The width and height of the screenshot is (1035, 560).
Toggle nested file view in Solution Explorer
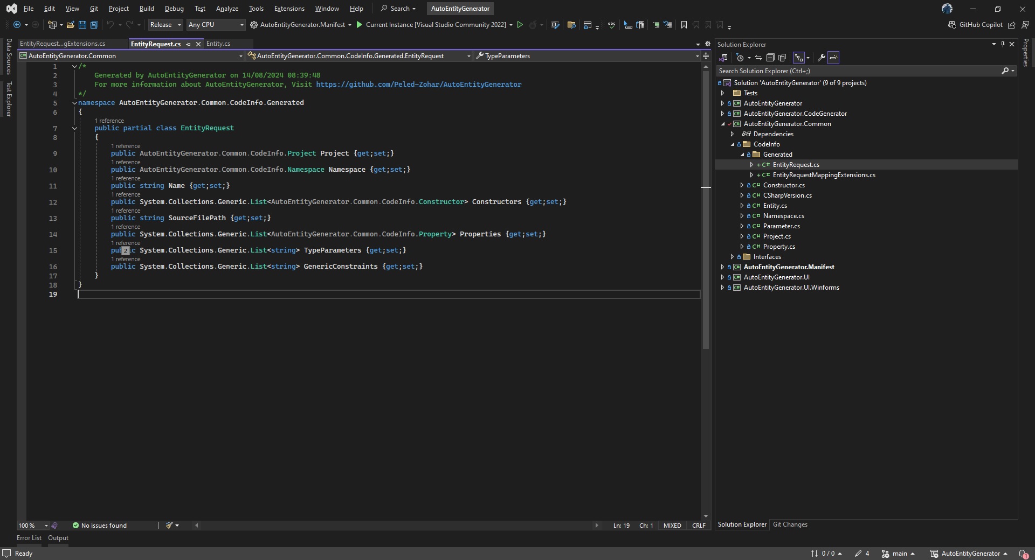click(799, 58)
